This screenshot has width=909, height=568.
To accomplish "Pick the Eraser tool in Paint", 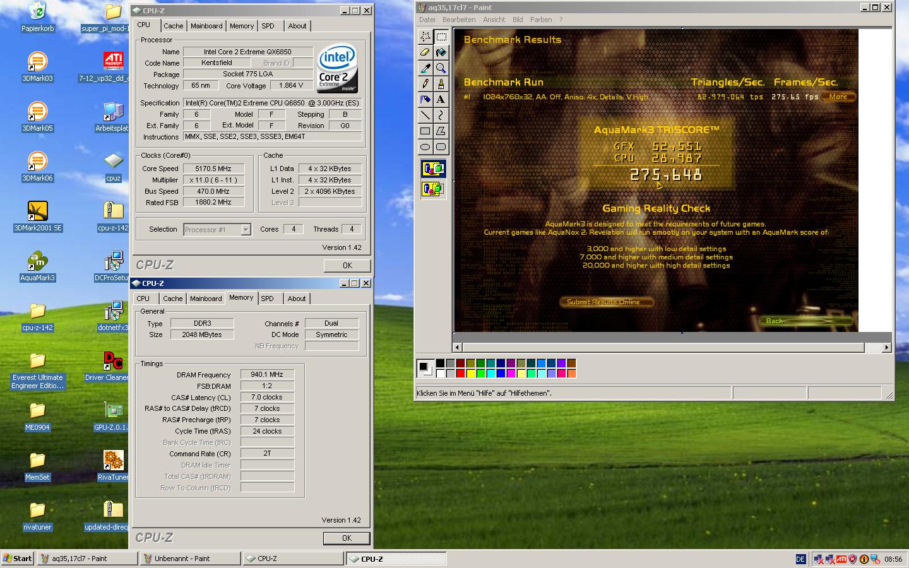I will tap(425, 52).
